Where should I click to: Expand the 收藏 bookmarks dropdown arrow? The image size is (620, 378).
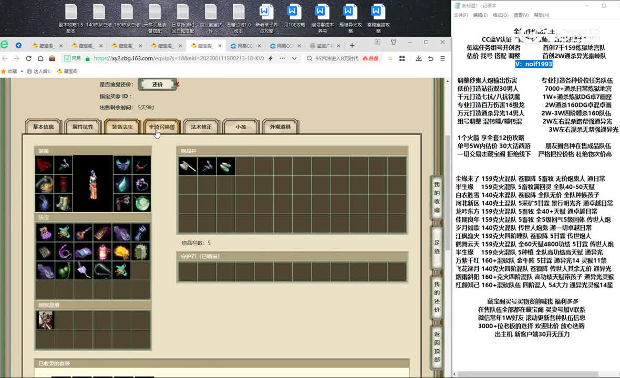click(x=22, y=71)
